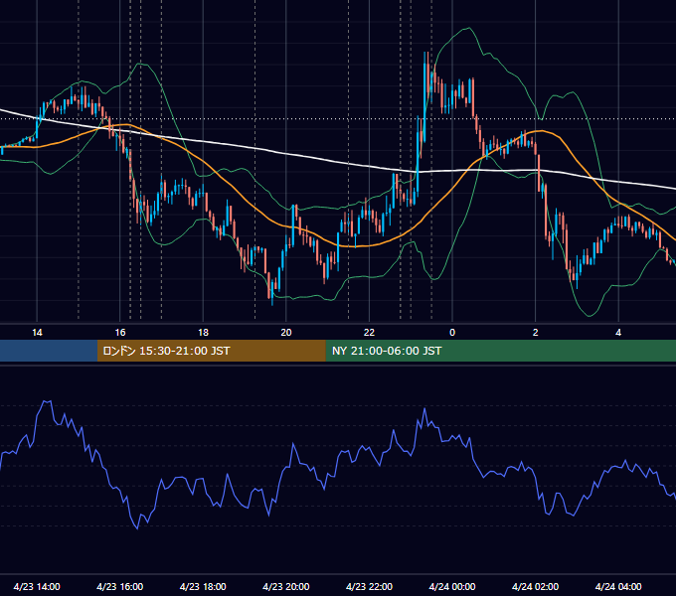Screen dimensions: 676x596
Task: Click the 4 hour label on upper chart axis
Action: pos(618,333)
